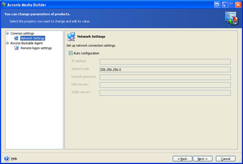Click the 'DNS servers' label
This screenshot has width=243, height=164.
tap(80, 84)
